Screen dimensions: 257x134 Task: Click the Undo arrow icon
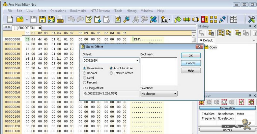click(x=71, y=19)
